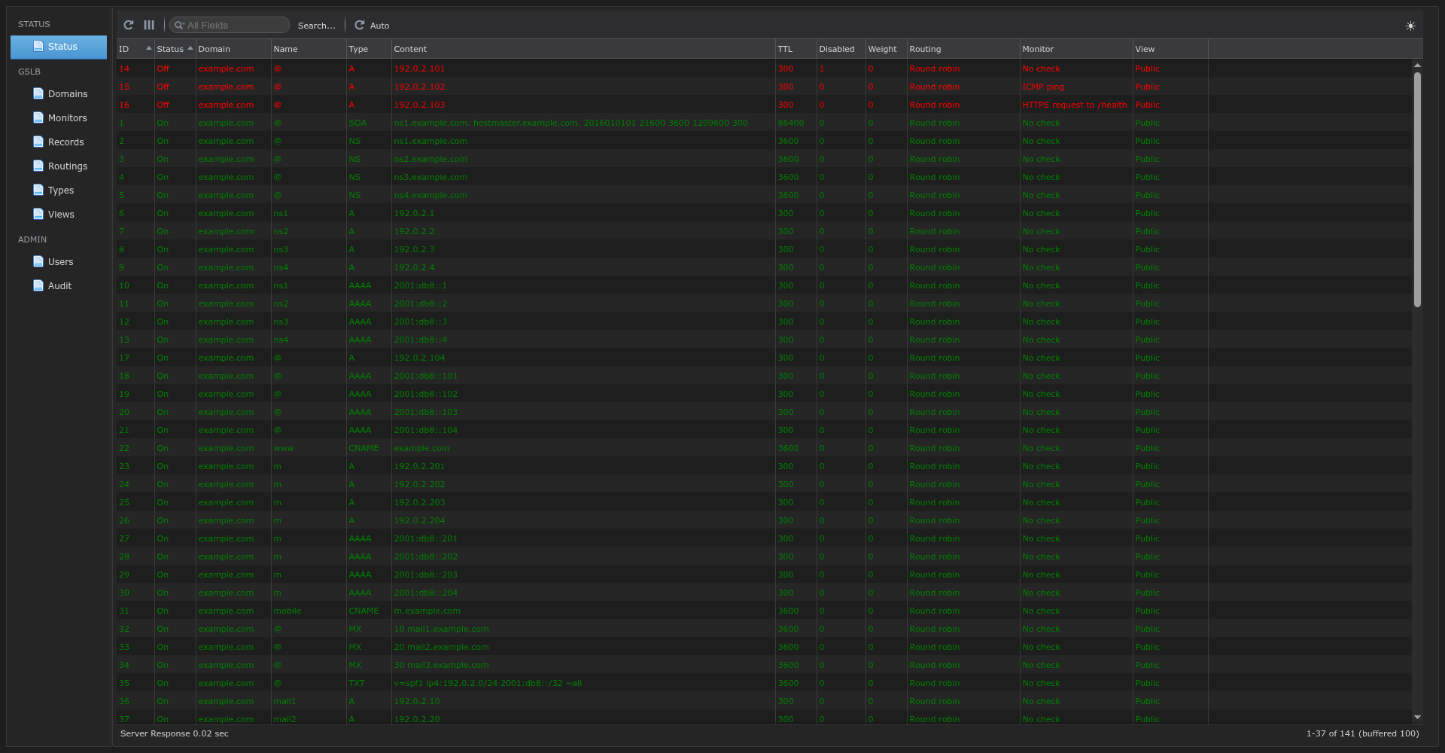Image resolution: width=1445 pixels, height=753 pixels.
Task: Sort by the Domain column header
Action: [233, 49]
